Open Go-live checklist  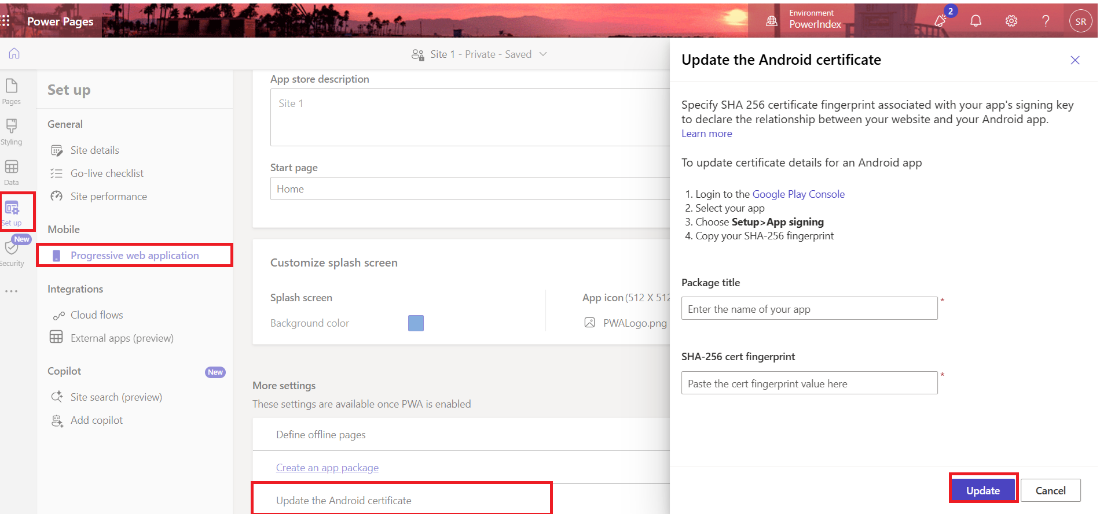coord(107,173)
